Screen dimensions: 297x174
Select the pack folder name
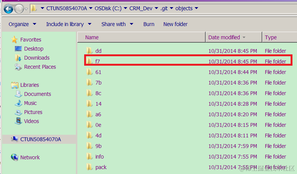pos(101,167)
